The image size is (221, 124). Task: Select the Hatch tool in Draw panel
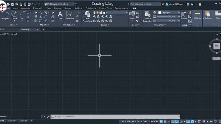[28, 21]
